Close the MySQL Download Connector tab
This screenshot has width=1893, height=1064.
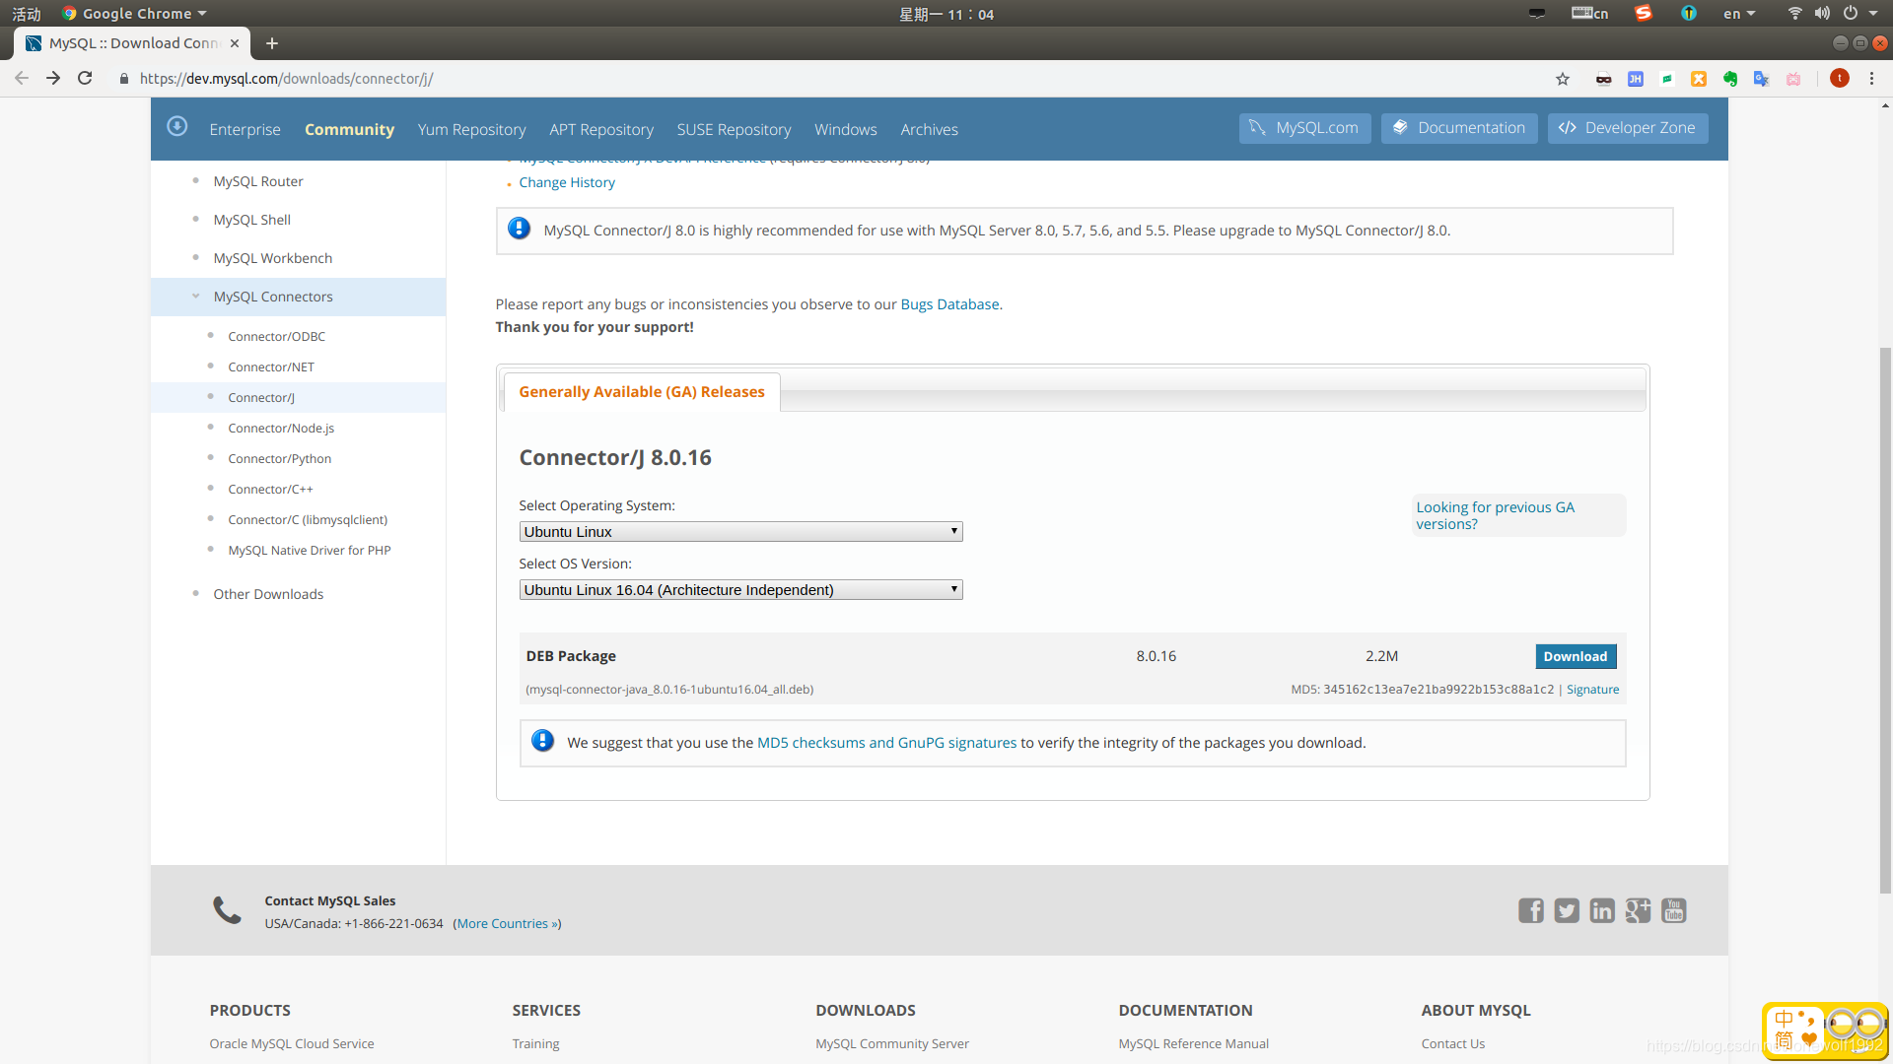point(235,43)
